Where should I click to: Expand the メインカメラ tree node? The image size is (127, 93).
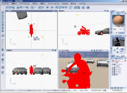(113, 64)
